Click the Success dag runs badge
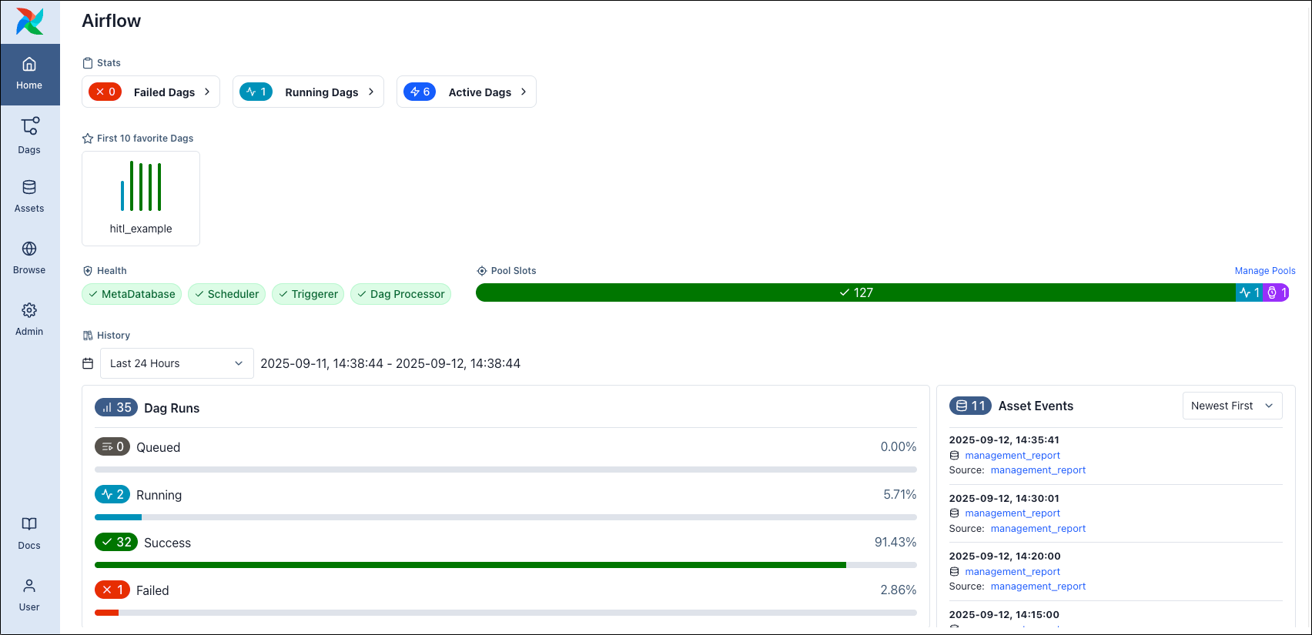1312x635 pixels. 115,542
